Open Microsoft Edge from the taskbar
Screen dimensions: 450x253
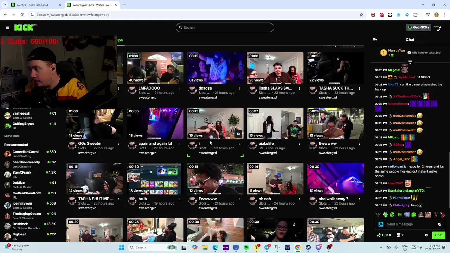(215, 247)
